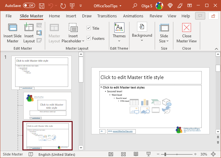Viewport: 221px width, 158px height.
Task: Click the Stock Images placeholder icon
Action: pyautogui.click(x=145, y=110)
